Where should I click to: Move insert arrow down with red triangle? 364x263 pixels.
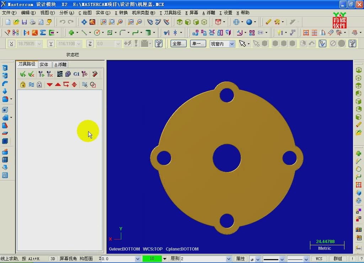(x=49, y=85)
